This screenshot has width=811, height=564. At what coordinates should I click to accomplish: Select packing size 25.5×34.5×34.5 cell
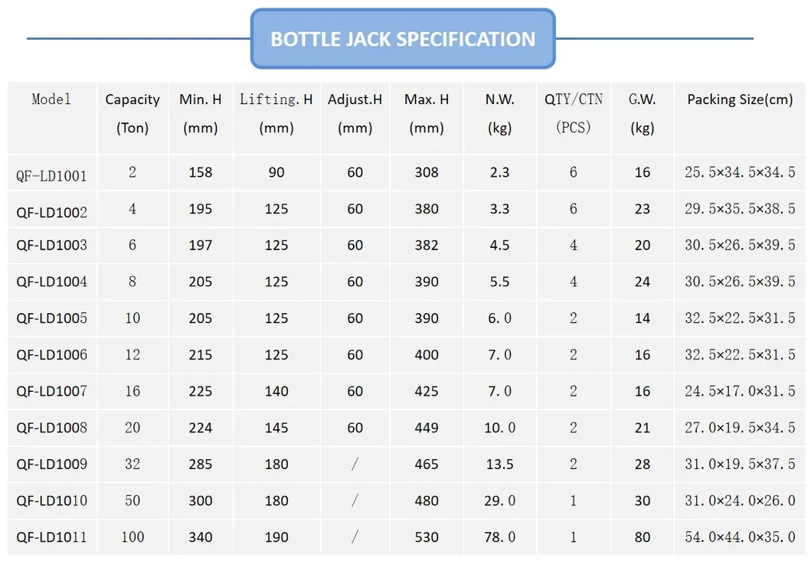click(x=740, y=173)
